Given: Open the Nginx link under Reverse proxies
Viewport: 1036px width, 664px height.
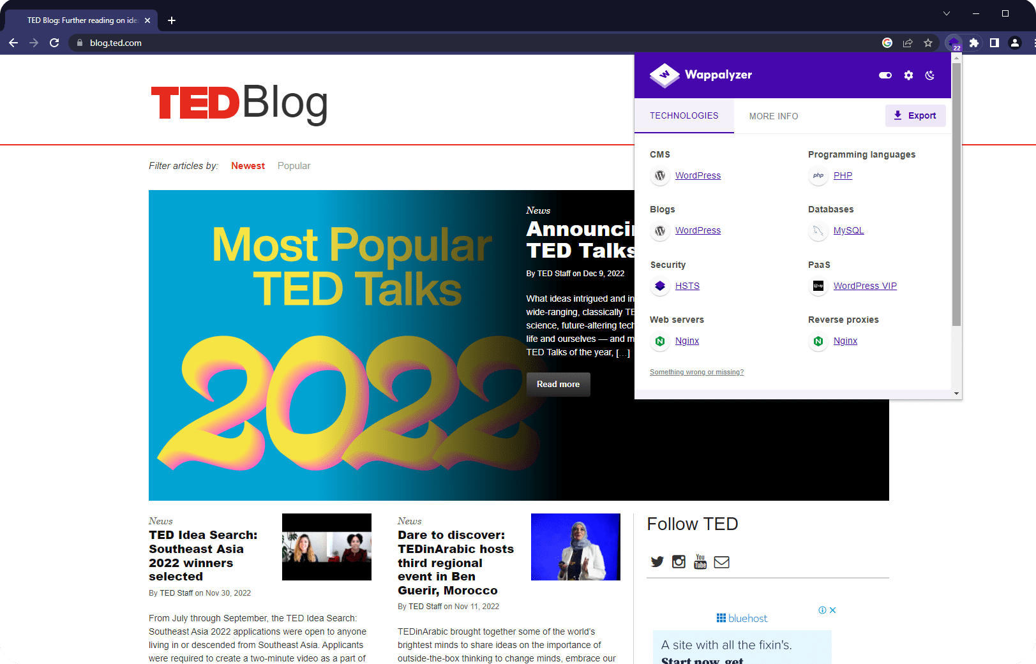Looking at the screenshot, I should (845, 341).
